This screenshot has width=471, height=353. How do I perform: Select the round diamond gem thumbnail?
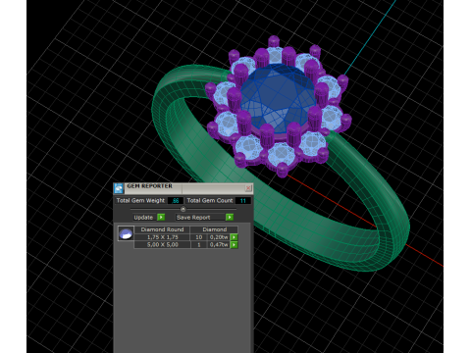tap(126, 233)
